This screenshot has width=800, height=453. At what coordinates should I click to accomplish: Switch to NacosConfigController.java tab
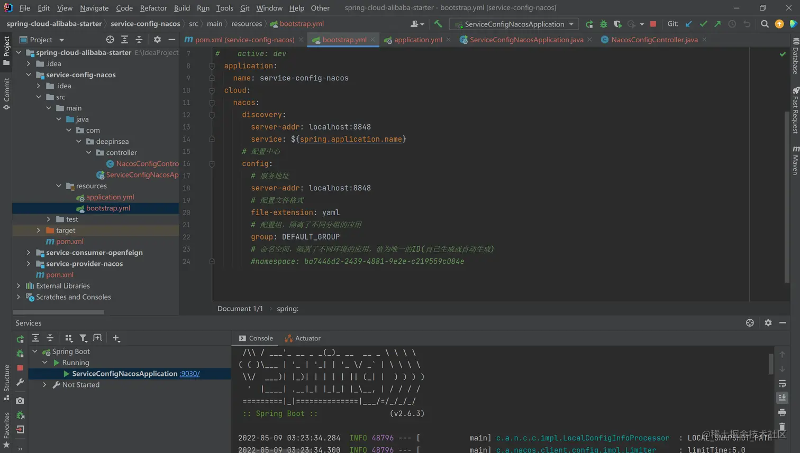(x=654, y=40)
